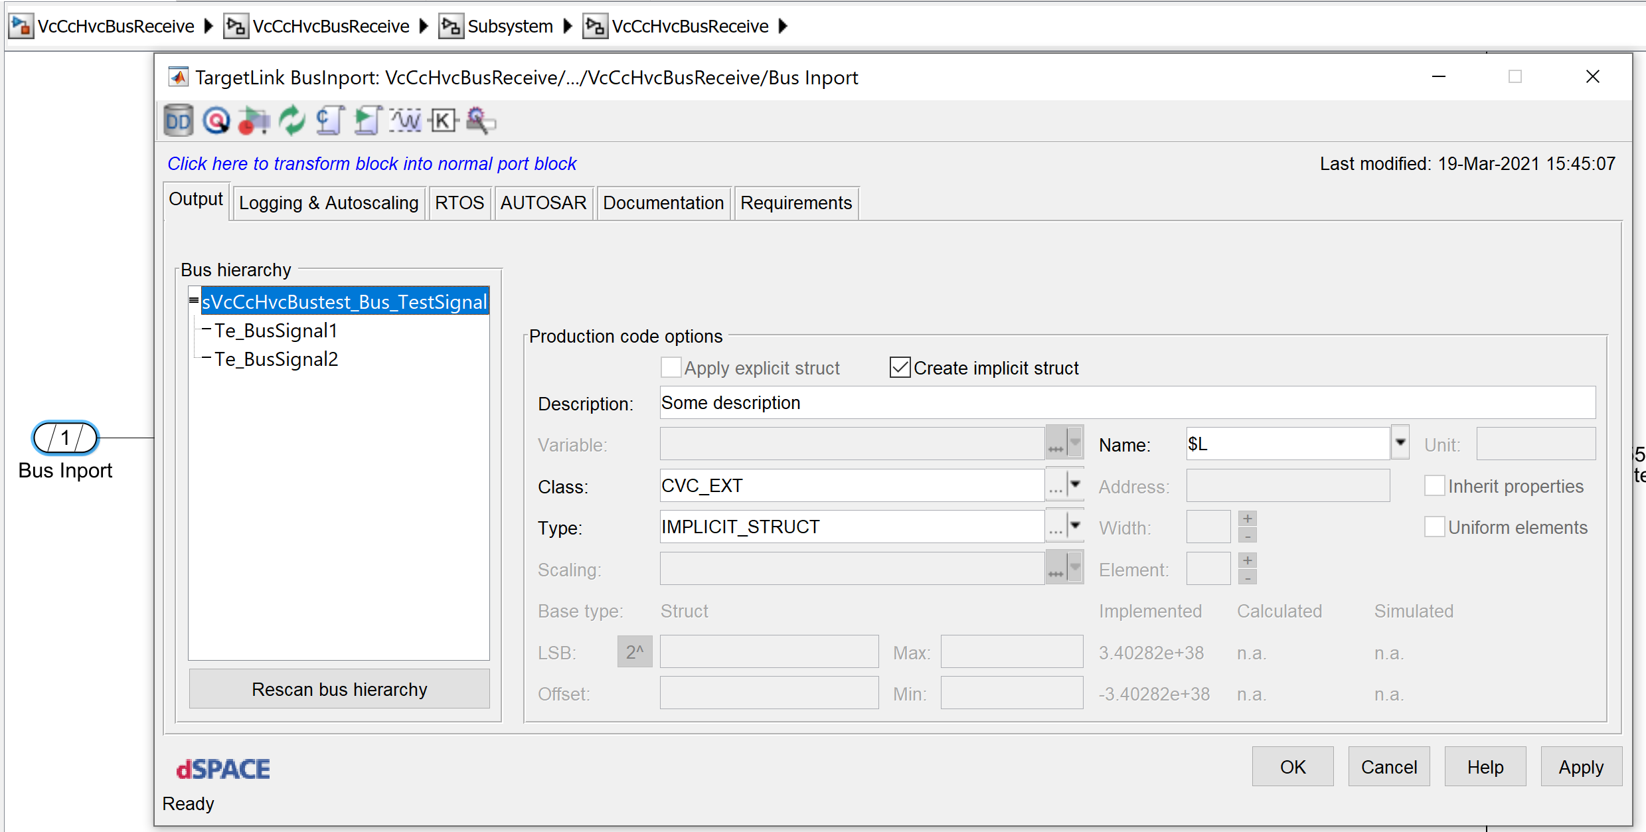This screenshot has width=1646, height=832.
Task: Open the AUTOSAR tab
Action: coord(543,203)
